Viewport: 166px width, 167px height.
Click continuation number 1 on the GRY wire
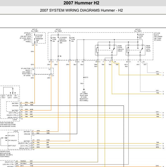tap(163, 73)
